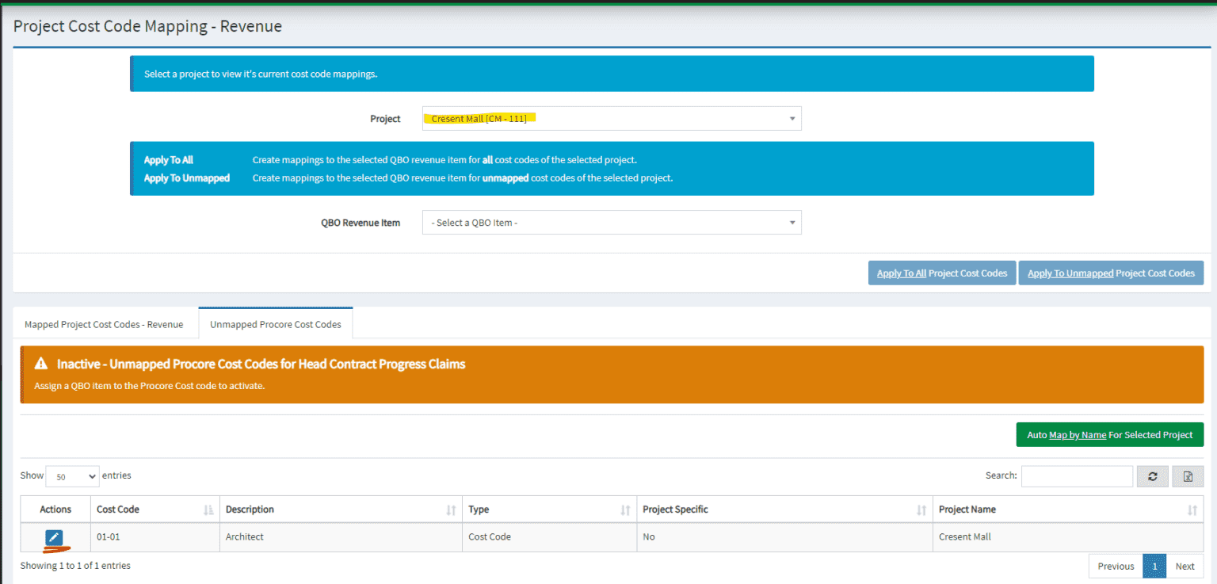
Task: Apply To Unmapped Project Cost Codes
Action: 1111,273
